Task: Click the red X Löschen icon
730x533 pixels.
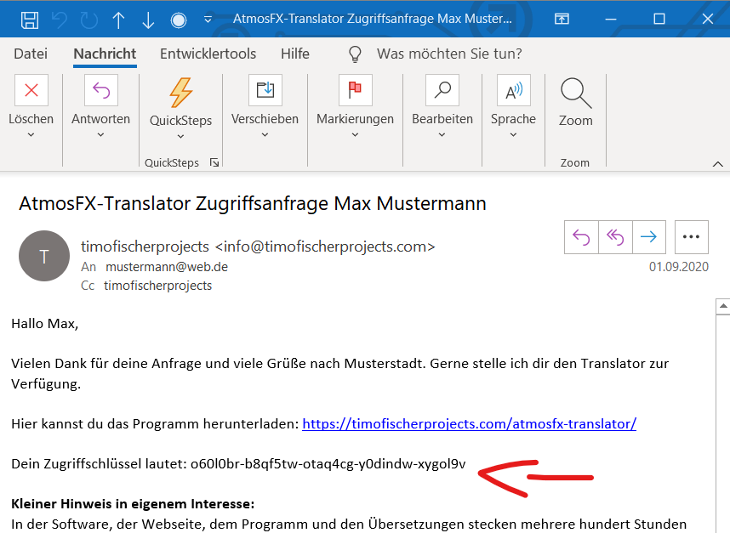Action: [x=31, y=90]
